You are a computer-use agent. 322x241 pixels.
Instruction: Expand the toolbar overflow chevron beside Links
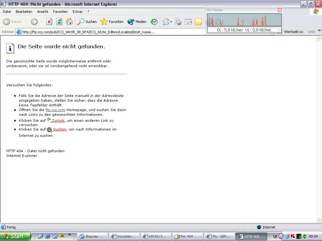[319, 30]
